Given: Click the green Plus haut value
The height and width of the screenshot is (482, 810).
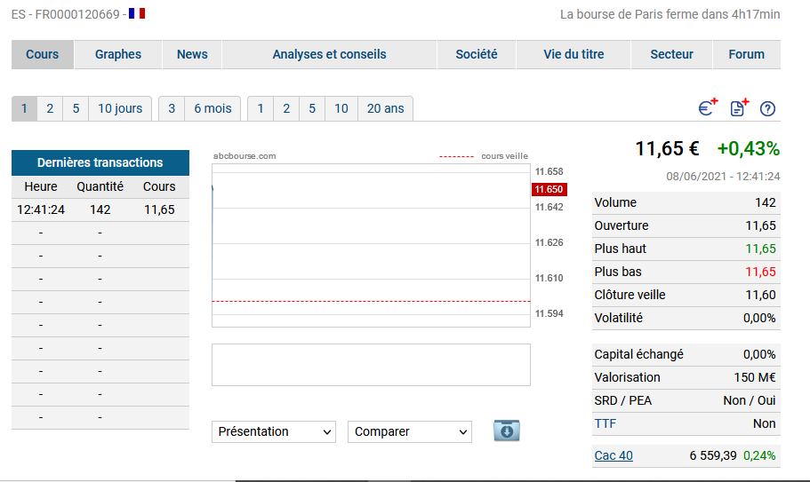Looking at the screenshot, I should click(x=760, y=249).
